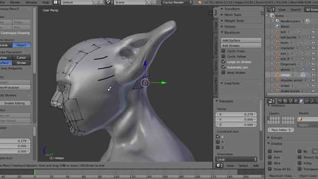This screenshot has height=179, width=318.
Task: Click the Add Surface button
Action: pos(241,40)
